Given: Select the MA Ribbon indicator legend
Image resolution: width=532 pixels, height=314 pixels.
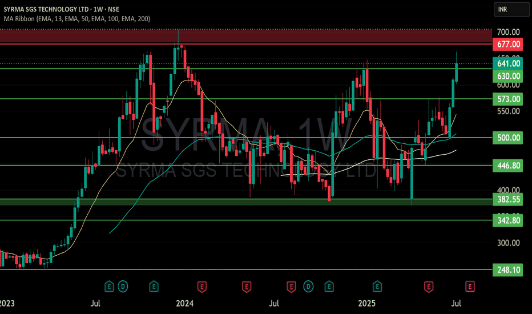Looking at the screenshot, I should point(77,19).
